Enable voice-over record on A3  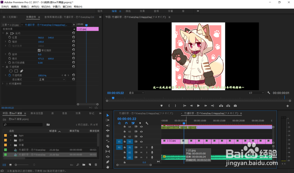152,157
